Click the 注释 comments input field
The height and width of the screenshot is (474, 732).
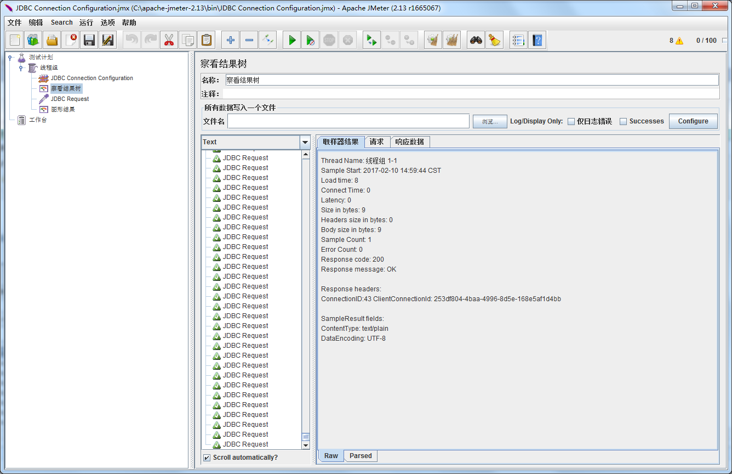pyautogui.click(x=472, y=94)
